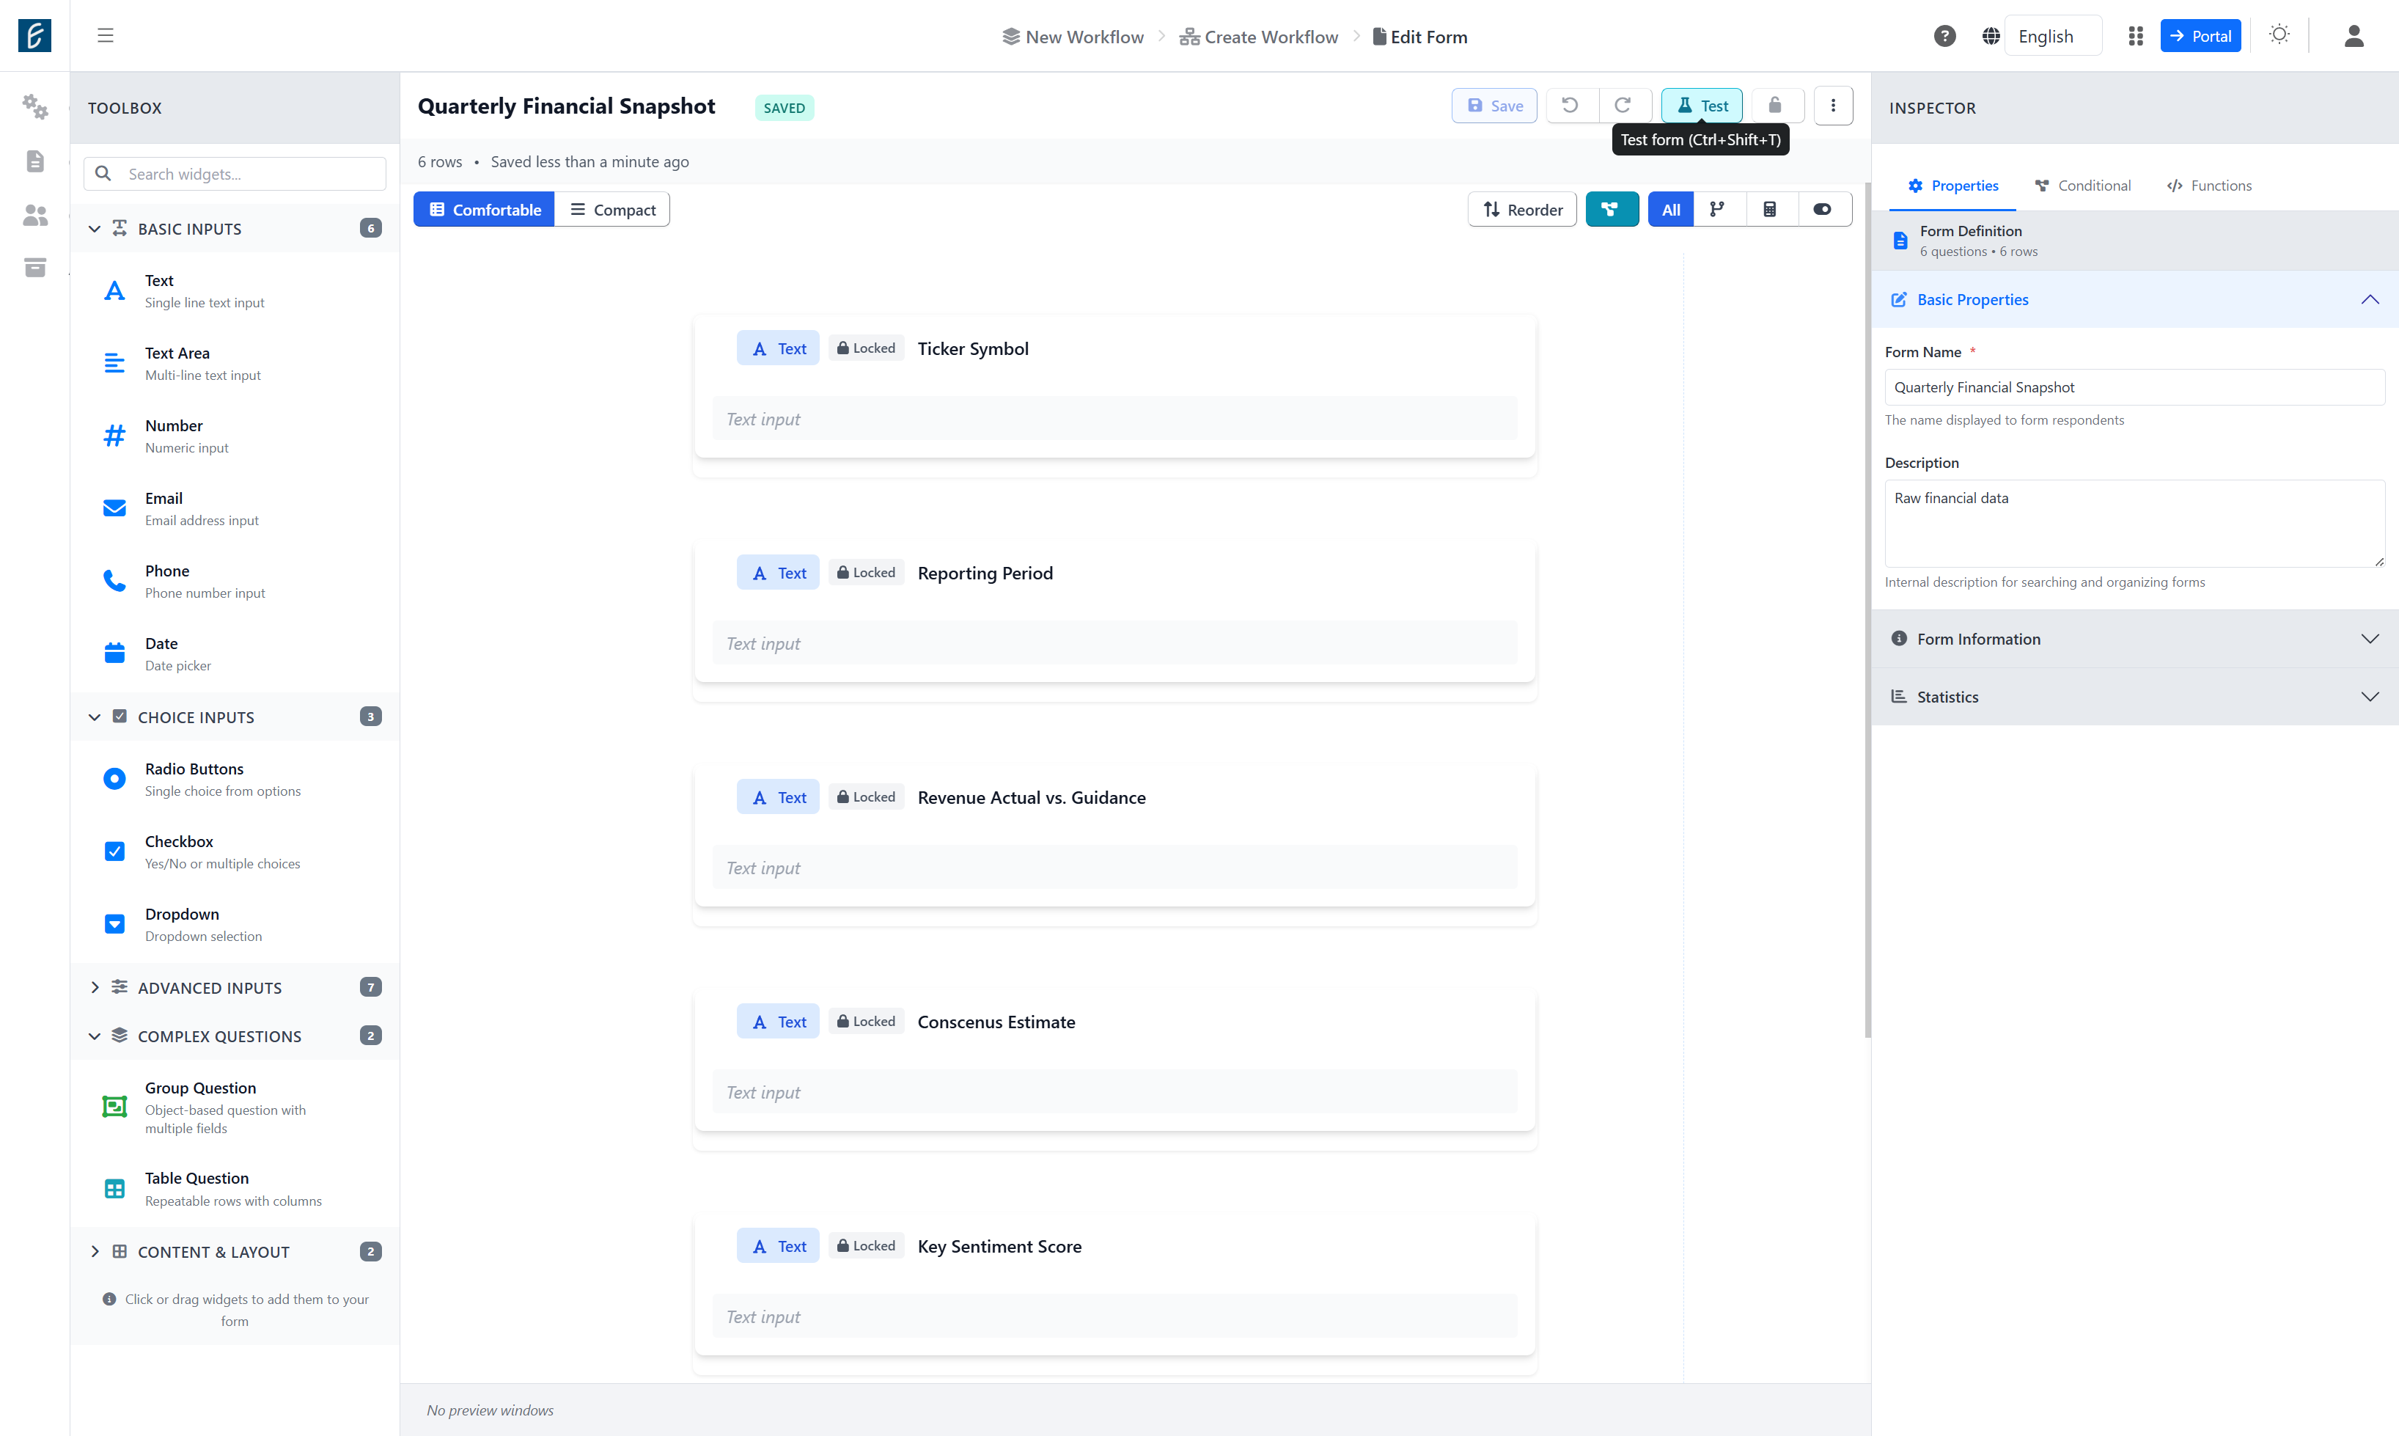Click the redo arrow icon
This screenshot has width=2399, height=1436.
point(1623,106)
